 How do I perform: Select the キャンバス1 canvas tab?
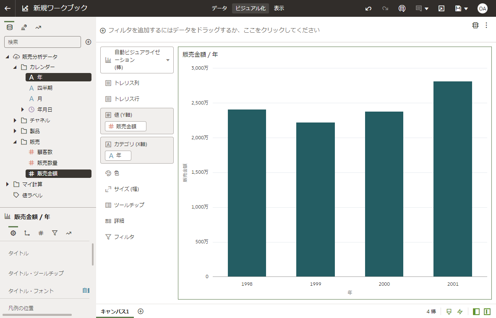pyautogui.click(x=115, y=311)
